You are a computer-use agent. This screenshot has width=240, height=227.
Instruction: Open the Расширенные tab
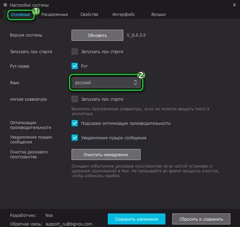tap(55, 14)
